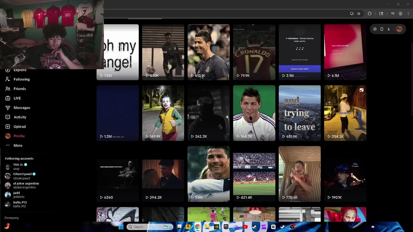This screenshot has height=232, width=413.
Task: Open Rockstar Games launcher from taskbar
Action: click(188, 227)
